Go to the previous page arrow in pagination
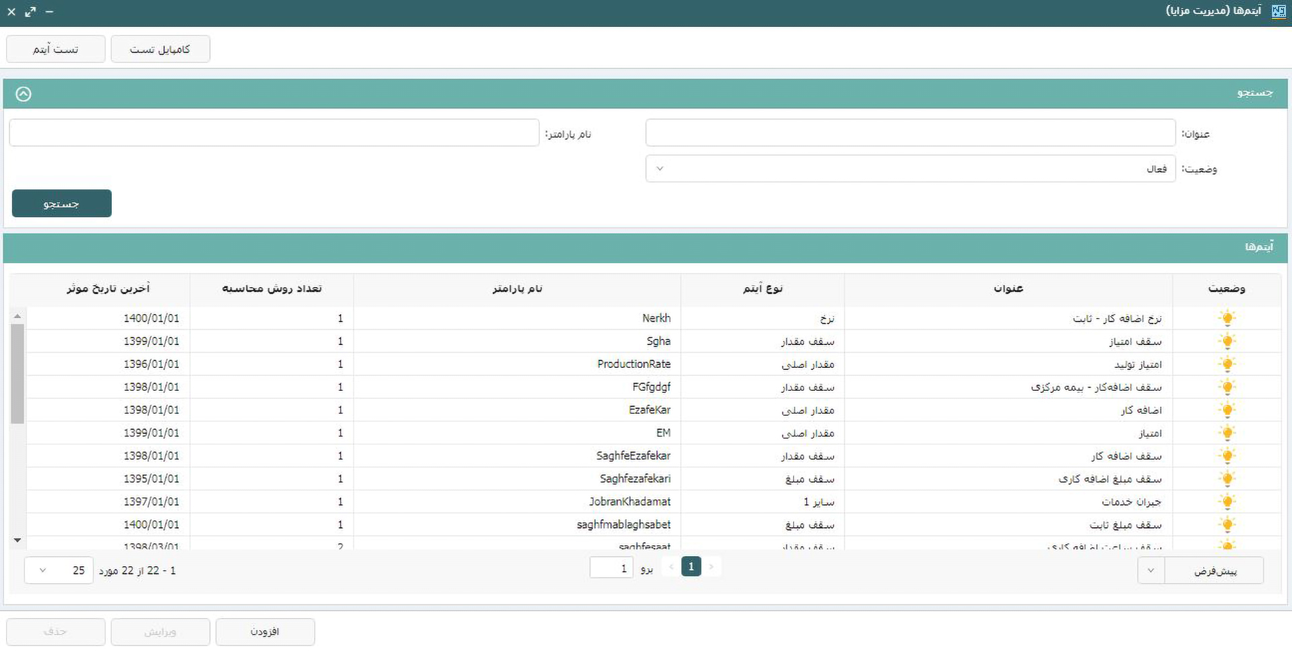The width and height of the screenshot is (1292, 651). coord(671,567)
